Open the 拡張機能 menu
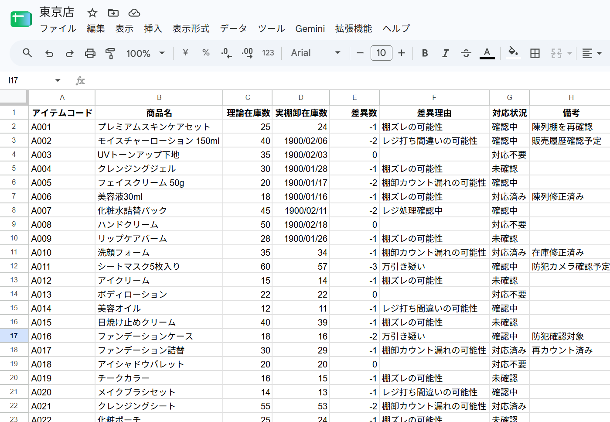 [x=354, y=28]
